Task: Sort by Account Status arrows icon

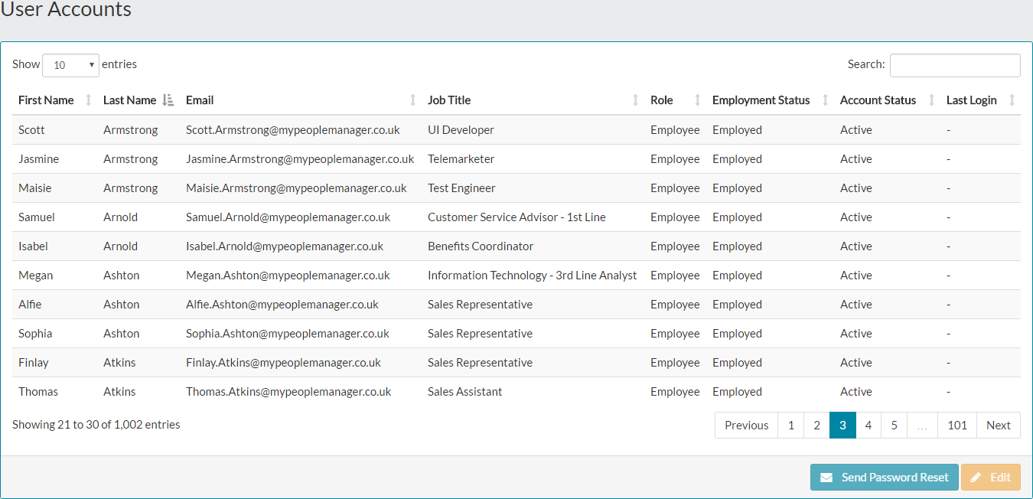Action: click(x=931, y=100)
